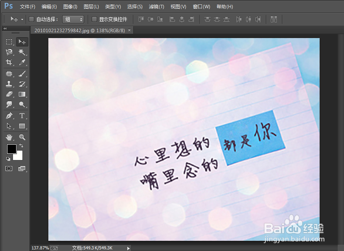The width and height of the screenshot is (344, 251).
Task: Distribute horizontal centers of layers
Action: (x=248, y=19)
